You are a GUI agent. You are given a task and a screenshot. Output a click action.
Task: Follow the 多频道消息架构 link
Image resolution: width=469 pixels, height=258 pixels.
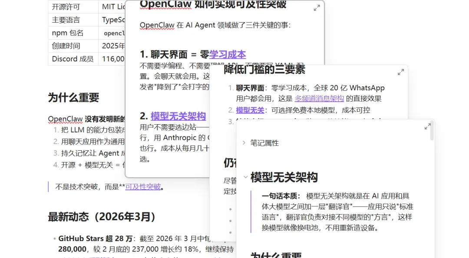(x=319, y=99)
